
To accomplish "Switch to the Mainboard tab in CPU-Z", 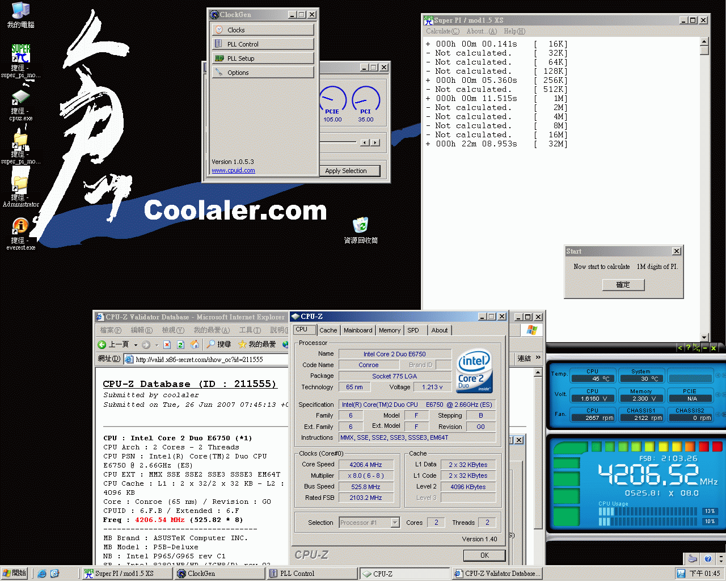I will (x=358, y=330).
